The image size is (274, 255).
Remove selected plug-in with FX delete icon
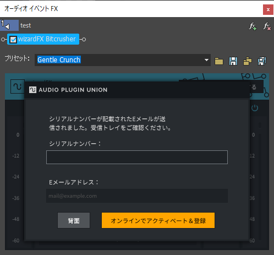pos(267,26)
